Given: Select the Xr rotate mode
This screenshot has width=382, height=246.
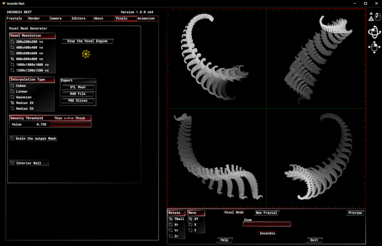Looking at the screenshot, I should pos(171,224).
